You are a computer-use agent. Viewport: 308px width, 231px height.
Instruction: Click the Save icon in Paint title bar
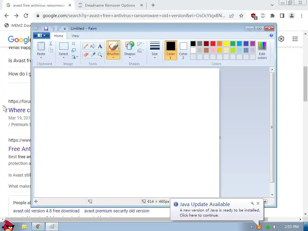[46, 29]
